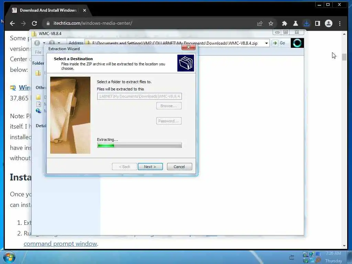Click the page scrollbar down arrow
Screen dimensions: 352x264
point(344,246)
